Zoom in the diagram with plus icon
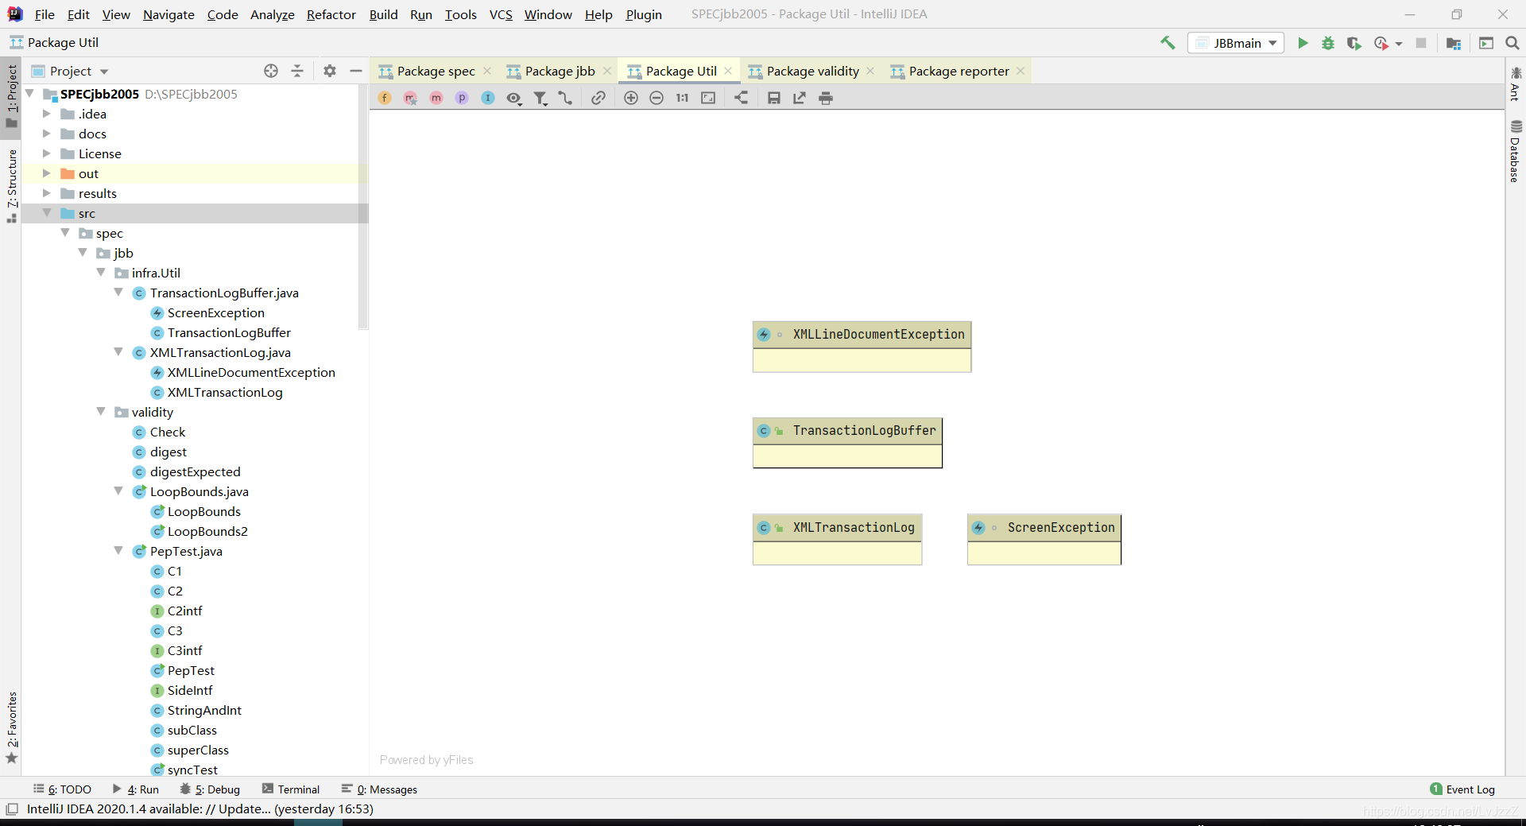The height and width of the screenshot is (826, 1526). pos(631,98)
